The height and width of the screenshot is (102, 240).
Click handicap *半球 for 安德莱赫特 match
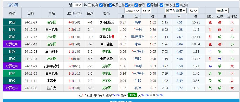tap(138, 66)
